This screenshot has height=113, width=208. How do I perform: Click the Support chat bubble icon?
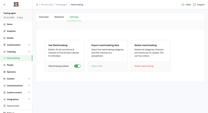pos(195,5)
